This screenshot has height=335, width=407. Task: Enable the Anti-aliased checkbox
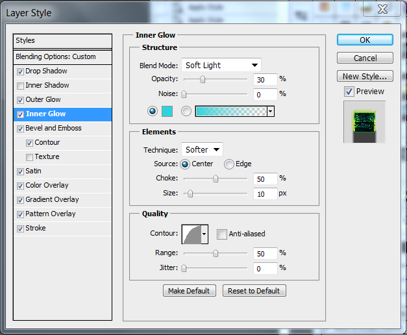click(222, 234)
